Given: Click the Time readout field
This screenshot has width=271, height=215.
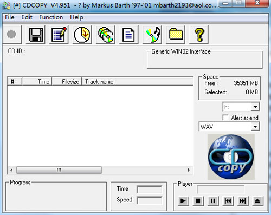Looking at the screenshot, I should pyautogui.click(x=150, y=190).
